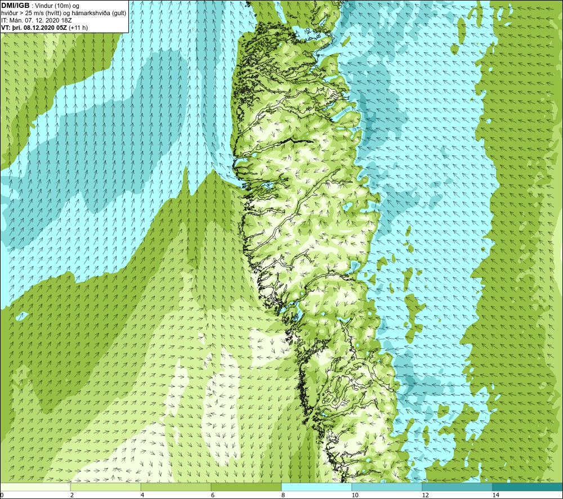Click the '12' label on the color scale
This screenshot has height=499, width=563.
[426, 495]
